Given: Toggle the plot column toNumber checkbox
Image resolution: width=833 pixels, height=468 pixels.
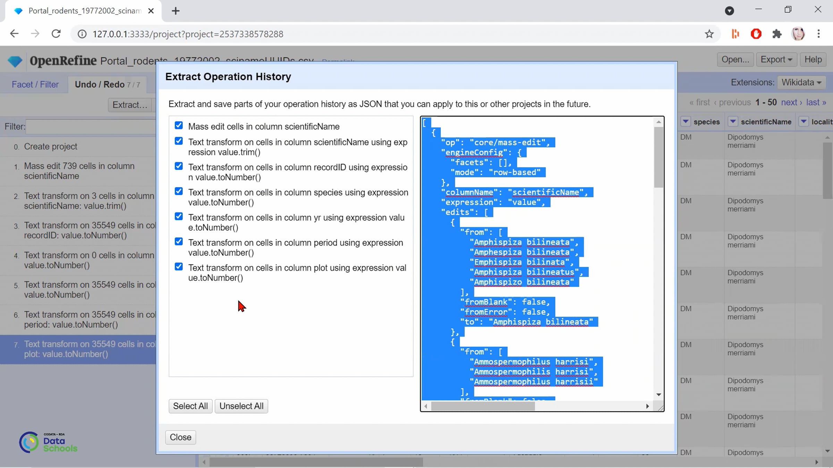Looking at the screenshot, I should (x=179, y=267).
